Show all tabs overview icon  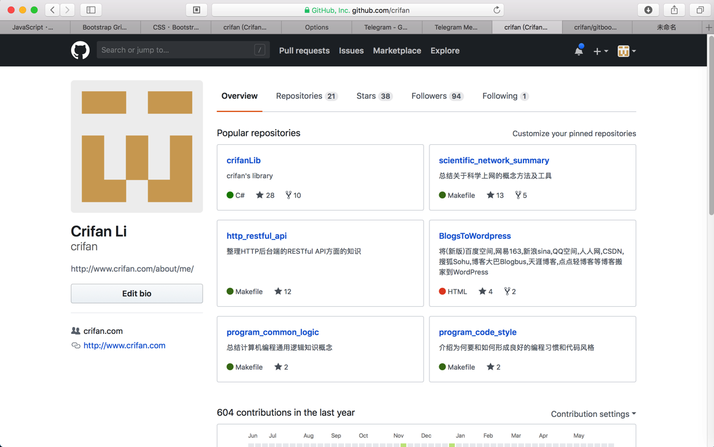point(700,10)
